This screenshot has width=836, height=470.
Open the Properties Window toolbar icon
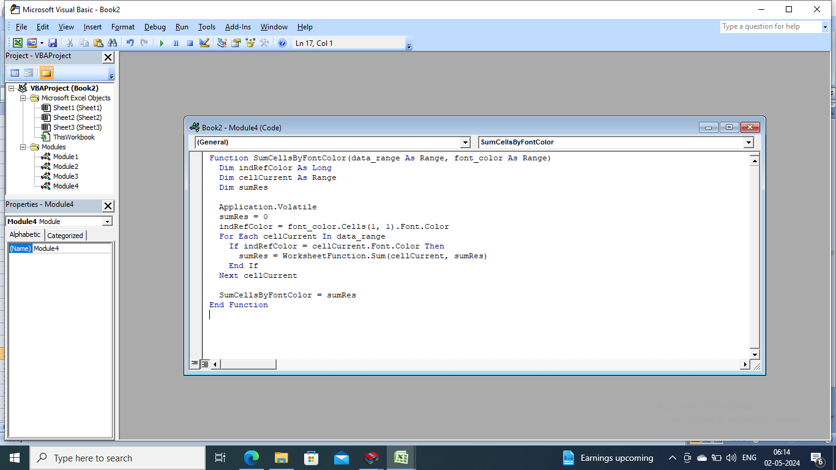click(x=236, y=43)
